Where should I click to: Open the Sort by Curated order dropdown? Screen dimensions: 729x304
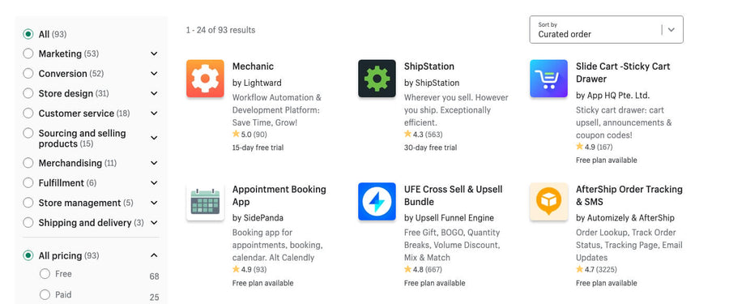(x=606, y=30)
